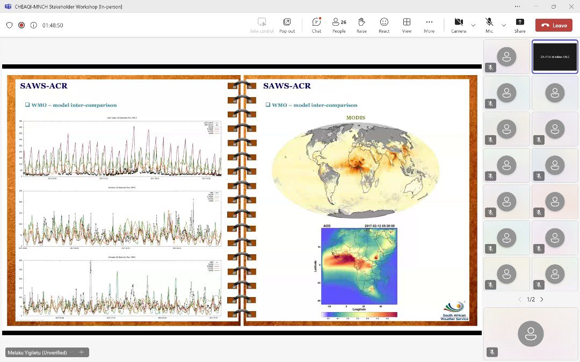Expand the Mic options dropdown arrow

click(504, 25)
